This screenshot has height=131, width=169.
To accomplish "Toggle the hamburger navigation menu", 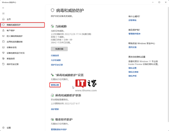I will (x=3, y=13).
